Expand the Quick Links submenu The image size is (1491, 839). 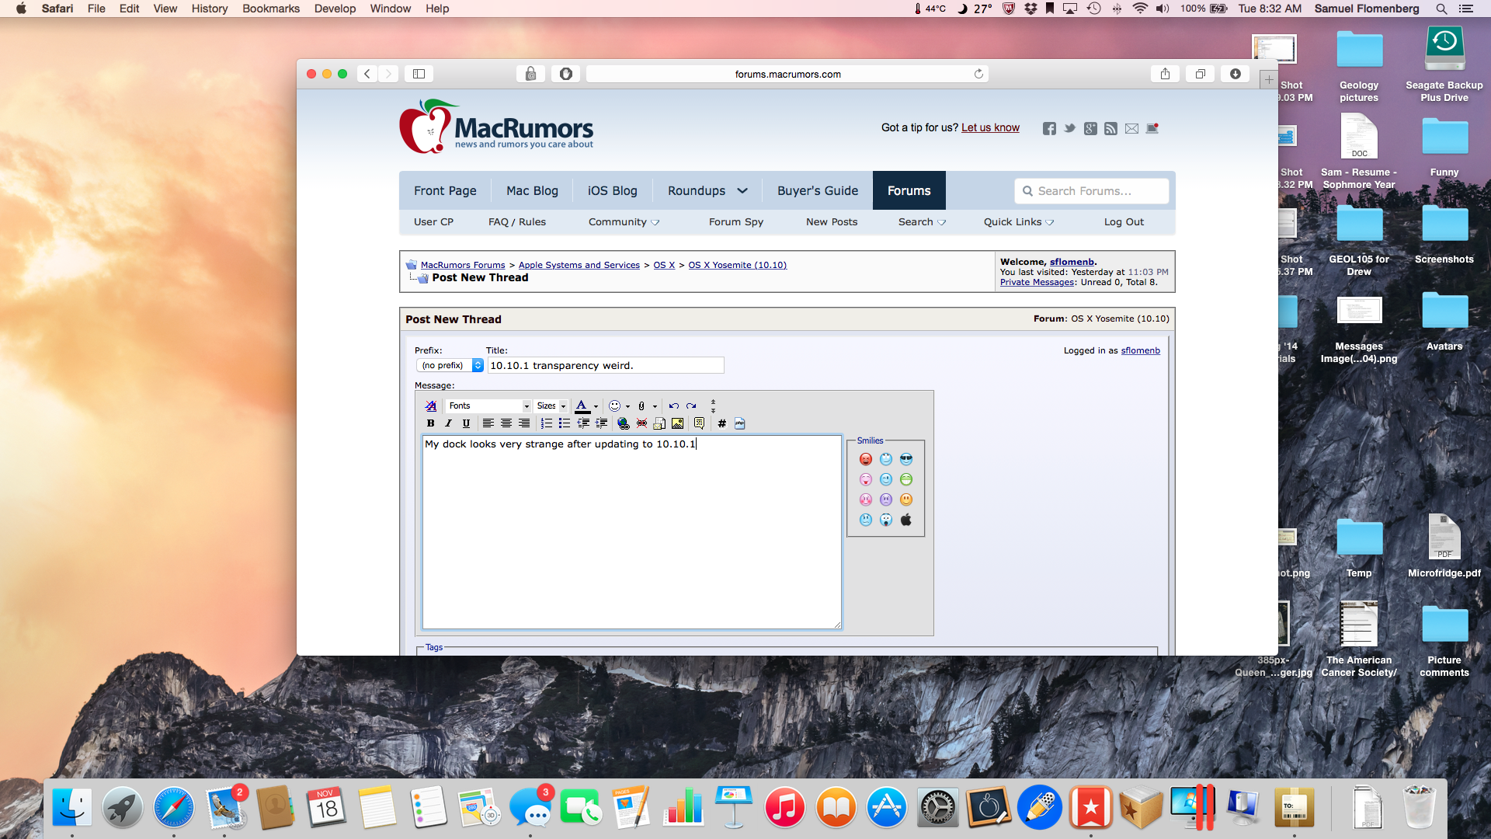1018,221
